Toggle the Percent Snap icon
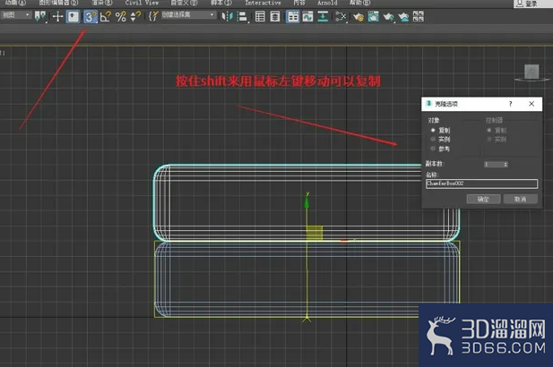The width and height of the screenshot is (553, 367). pyautogui.click(x=121, y=16)
